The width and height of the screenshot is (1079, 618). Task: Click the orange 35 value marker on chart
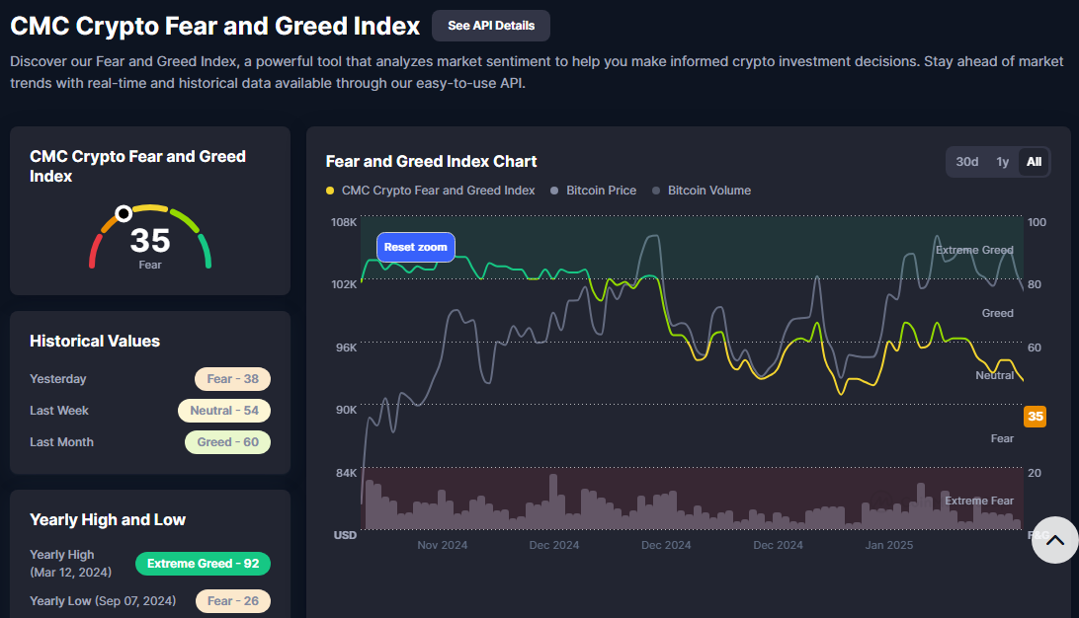tap(1035, 417)
